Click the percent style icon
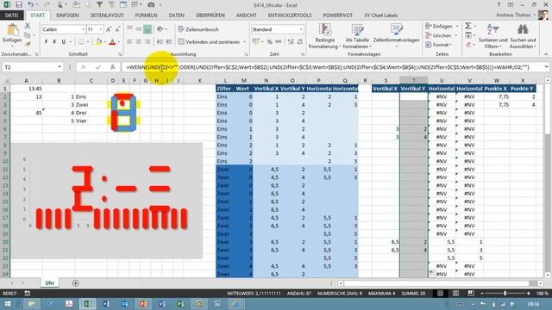The image size is (552, 310). tap(270, 42)
